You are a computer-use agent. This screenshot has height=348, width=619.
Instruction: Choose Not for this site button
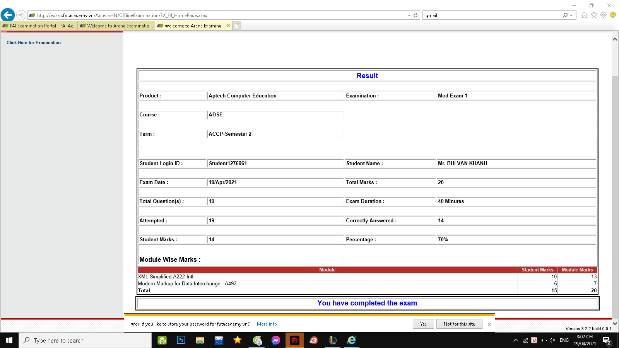pyautogui.click(x=459, y=324)
